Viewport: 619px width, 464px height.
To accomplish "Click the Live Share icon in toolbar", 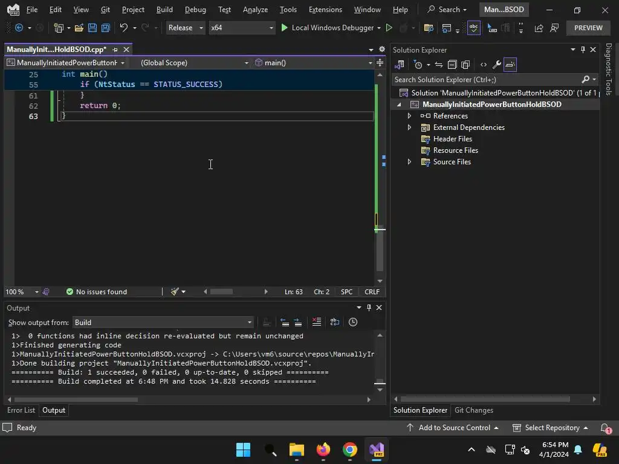I will 539,28.
